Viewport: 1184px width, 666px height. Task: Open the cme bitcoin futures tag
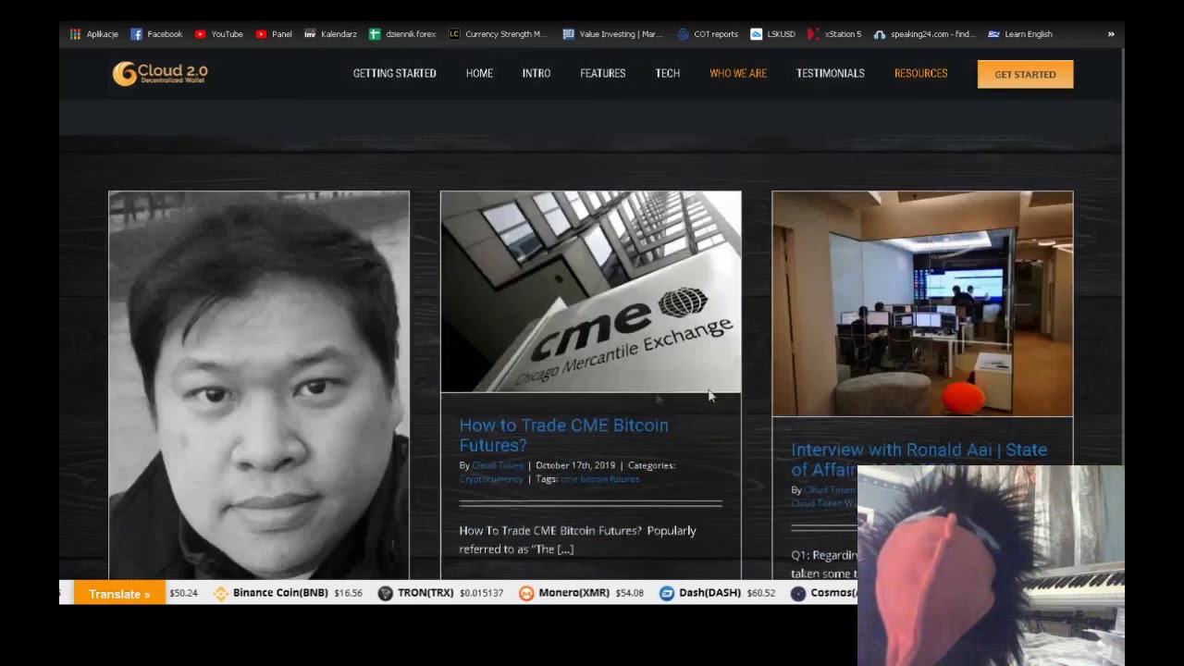599,479
